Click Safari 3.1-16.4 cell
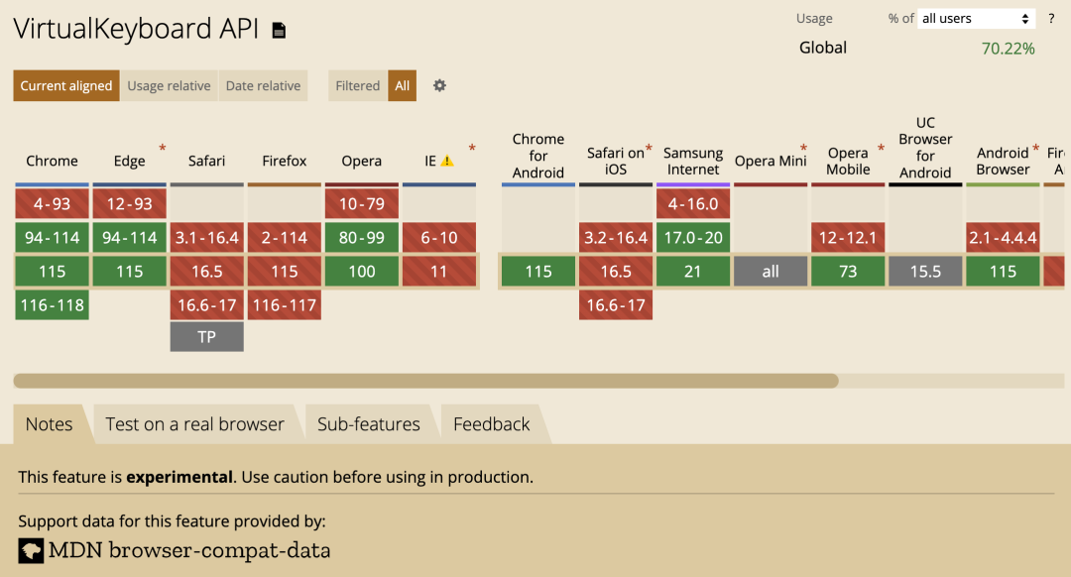This screenshot has width=1071, height=577. coord(207,238)
